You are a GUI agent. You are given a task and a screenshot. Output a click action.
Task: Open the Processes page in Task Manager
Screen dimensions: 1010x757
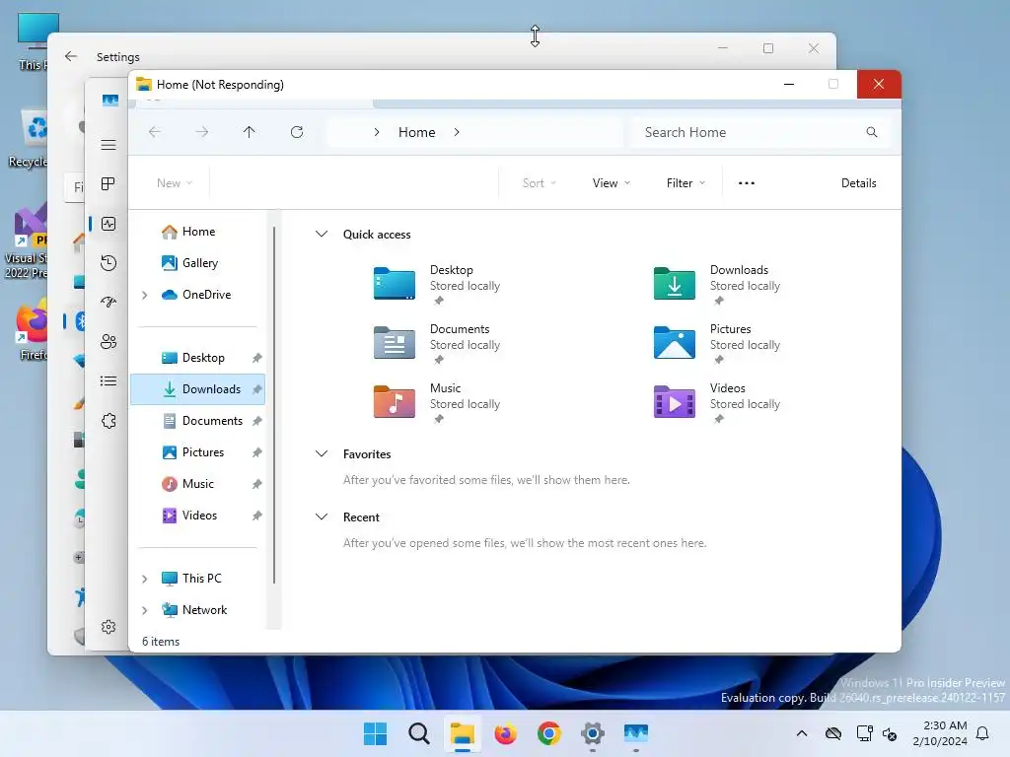click(108, 184)
